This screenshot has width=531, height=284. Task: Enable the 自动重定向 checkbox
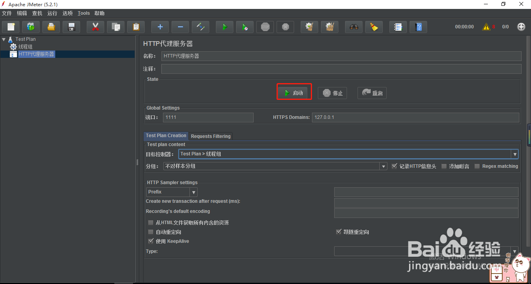(x=151, y=232)
